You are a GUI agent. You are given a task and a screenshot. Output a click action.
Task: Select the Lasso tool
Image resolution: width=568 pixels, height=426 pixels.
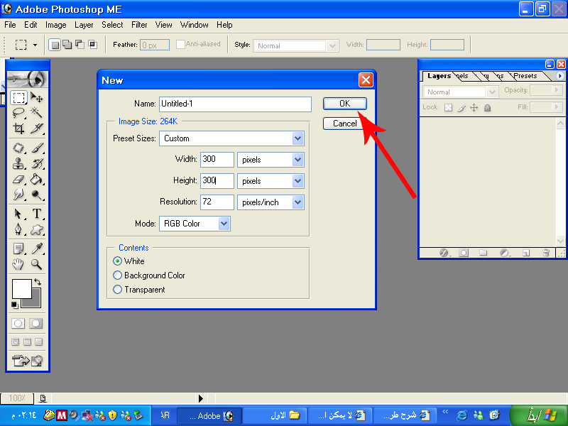click(x=18, y=113)
